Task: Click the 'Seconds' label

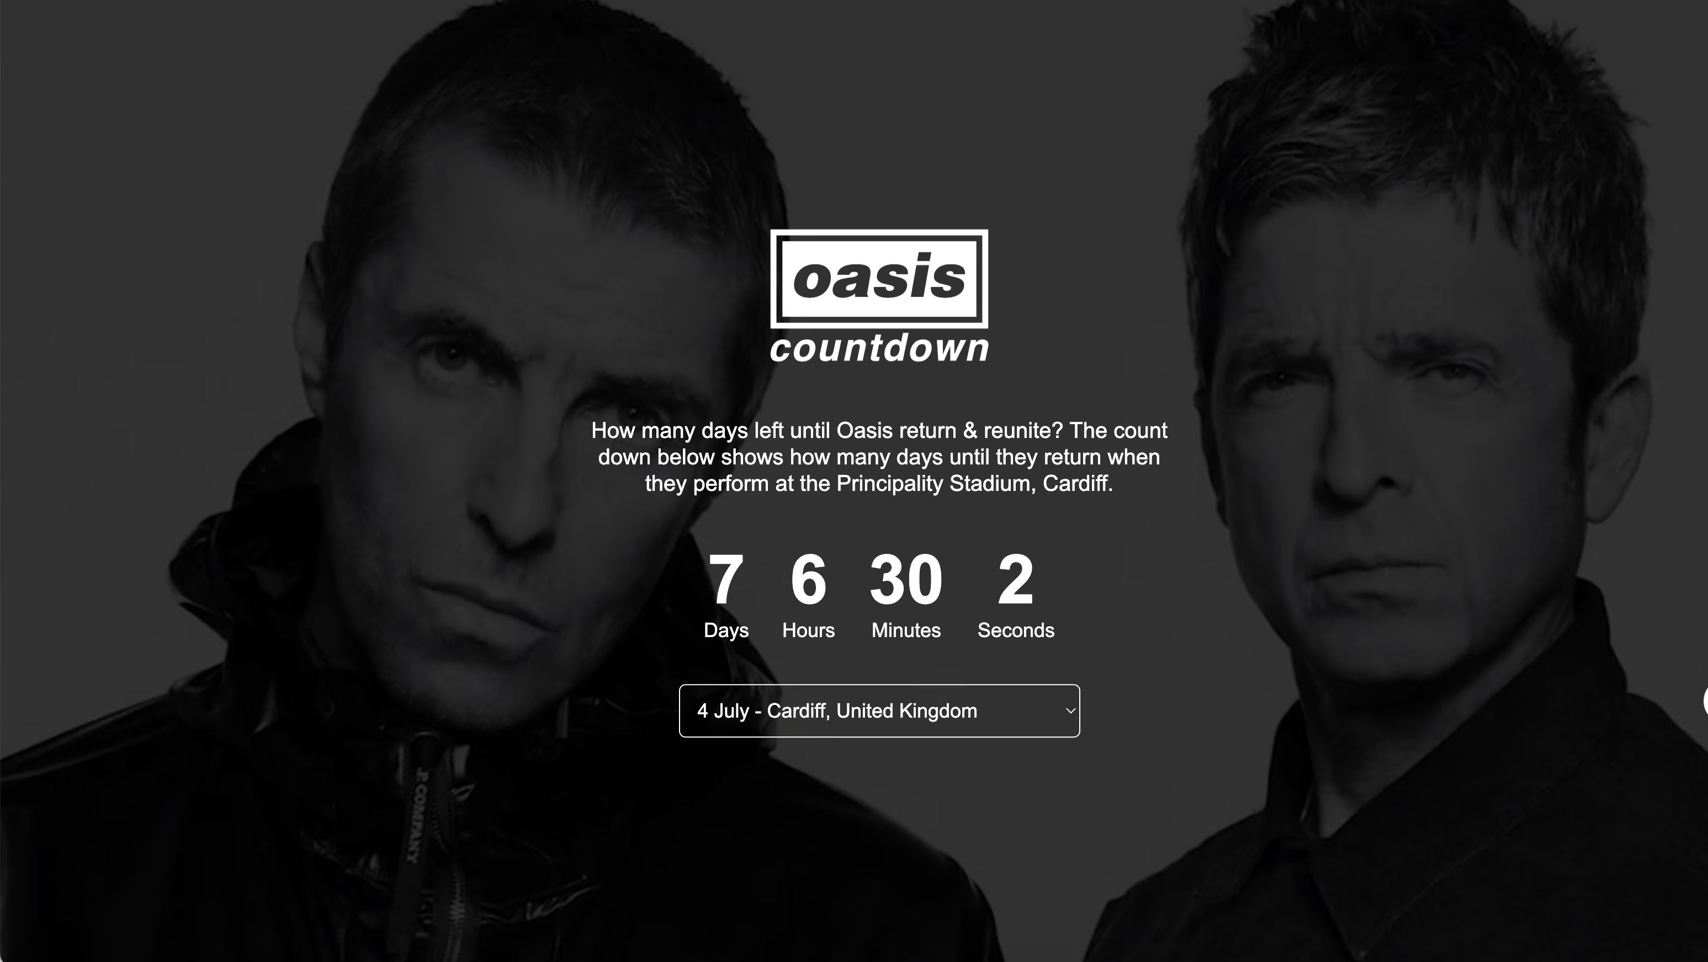Action: click(x=1016, y=630)
